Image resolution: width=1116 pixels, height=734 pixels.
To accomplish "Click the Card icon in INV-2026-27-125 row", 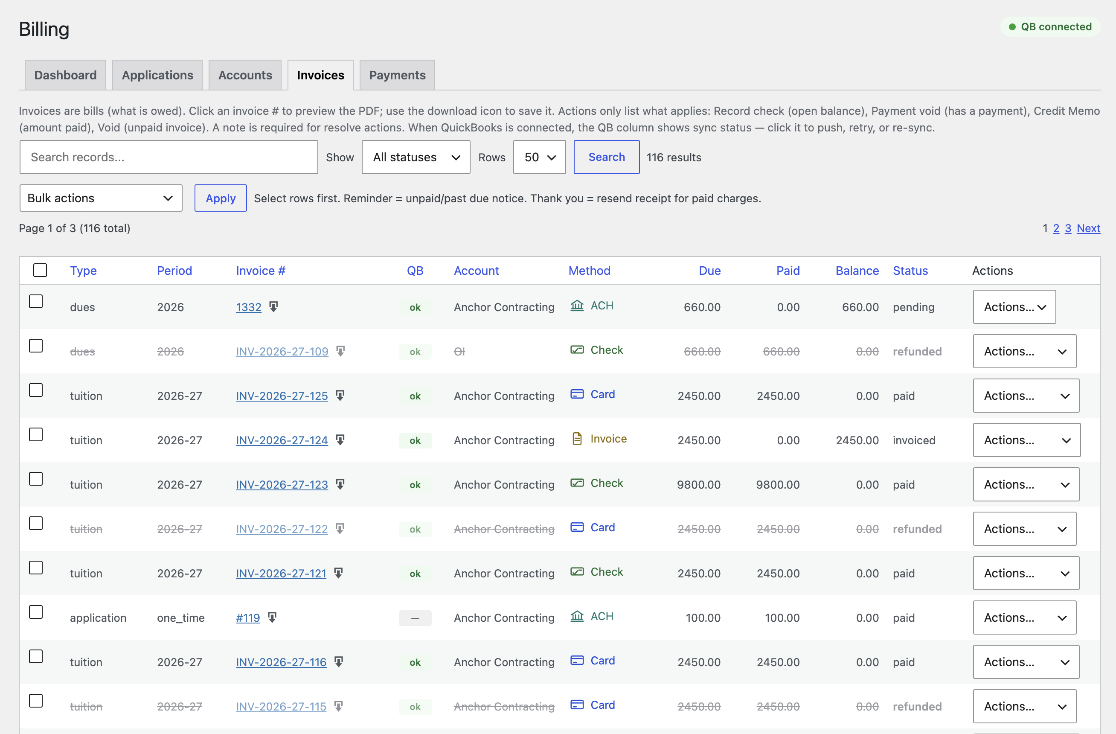I will tap(577, 394).
